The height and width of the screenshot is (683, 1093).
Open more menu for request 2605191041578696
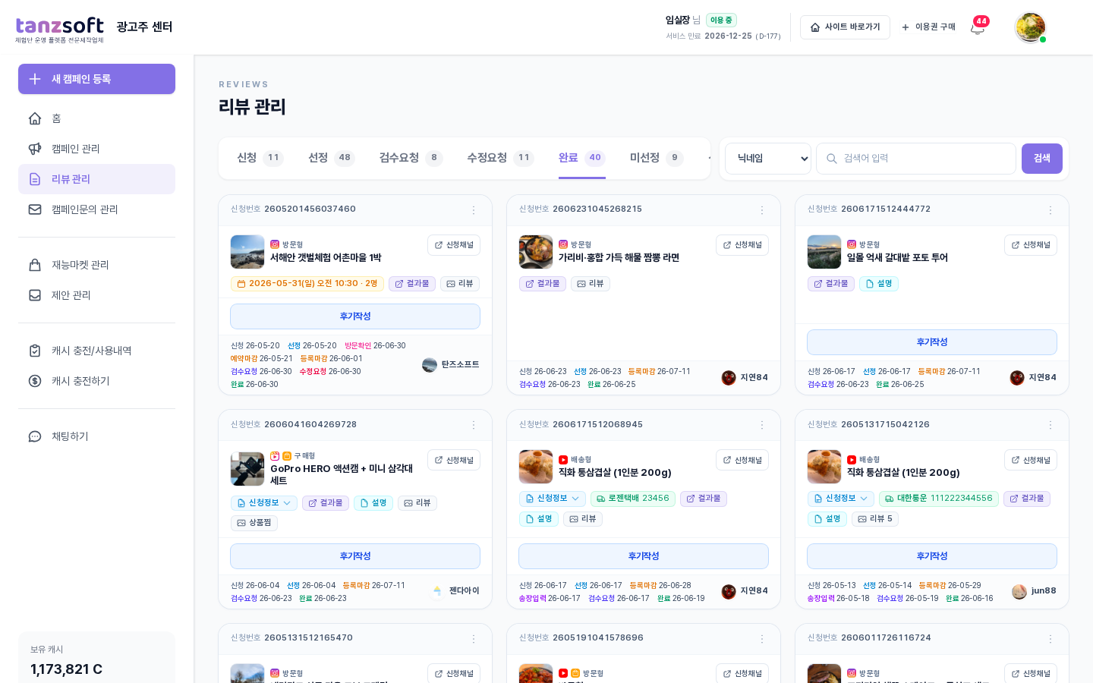click(762, 639)
